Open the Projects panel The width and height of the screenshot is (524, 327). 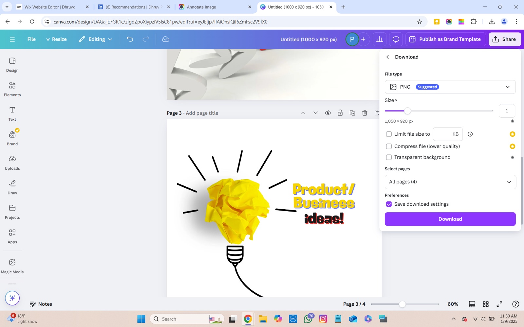(12, 212)
